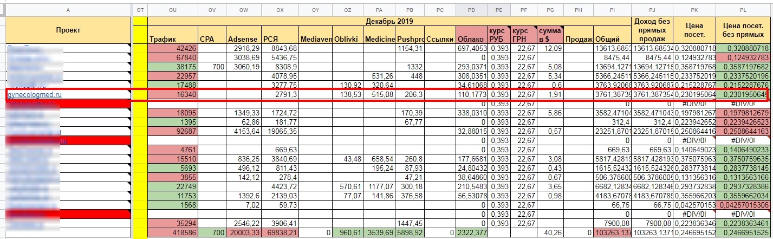Click the 'курс ГРН' column title cell
773x239 pixels.
(523, 35)
